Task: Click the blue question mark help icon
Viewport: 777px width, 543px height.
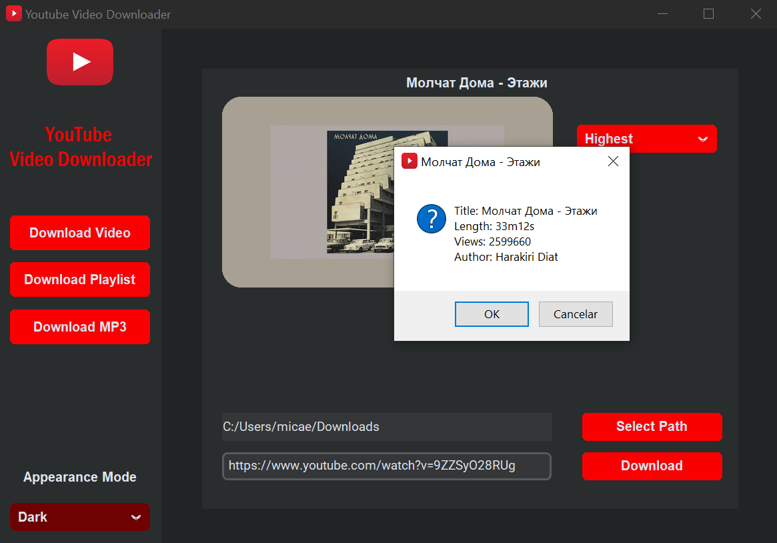Action: pyautogui.click(x=431, y=219)
